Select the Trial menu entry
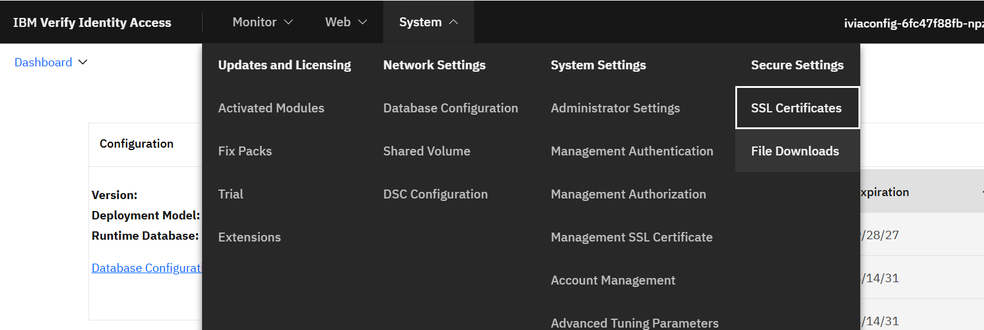Image resolution: width=984 pixels, height=330 pixels. pyautogui.click(x=230, y=194)
